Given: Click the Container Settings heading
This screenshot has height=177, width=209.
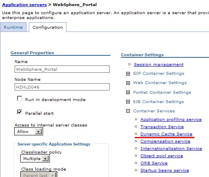Looking at the screenshot, I should [x=142, y=55].
